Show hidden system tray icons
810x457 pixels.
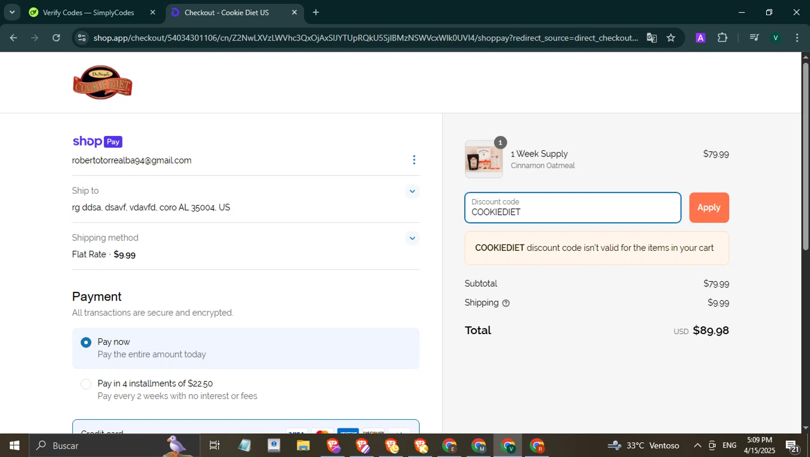(x=697, y=446)
